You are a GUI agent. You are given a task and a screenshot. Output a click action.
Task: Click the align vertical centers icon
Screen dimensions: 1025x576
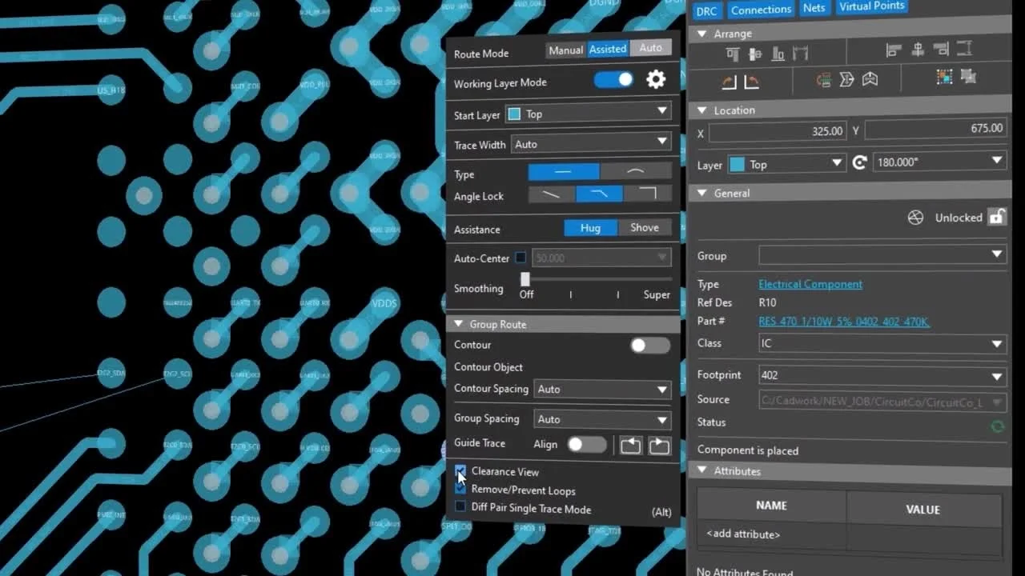[754, 54]
